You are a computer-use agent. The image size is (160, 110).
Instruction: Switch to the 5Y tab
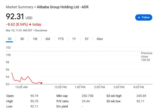pyautogui.click(x=87, y=39)
